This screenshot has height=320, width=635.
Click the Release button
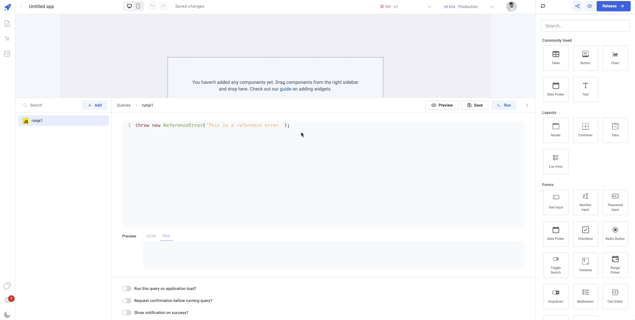pos(613,6)
